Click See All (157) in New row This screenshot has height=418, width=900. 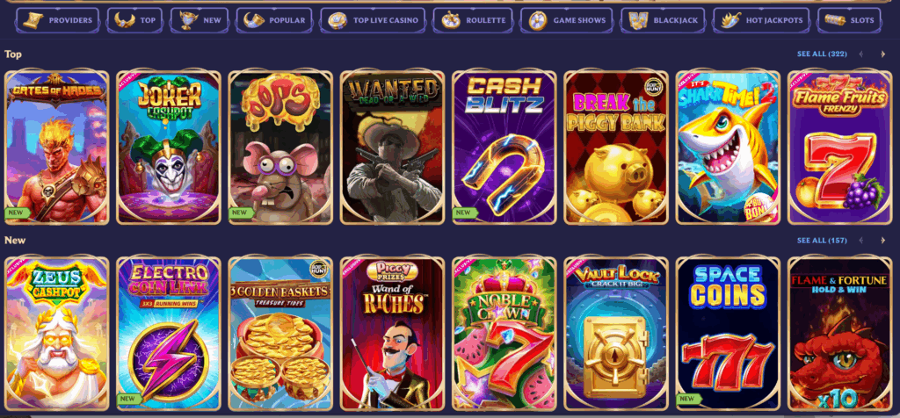[x=822, y=241]
